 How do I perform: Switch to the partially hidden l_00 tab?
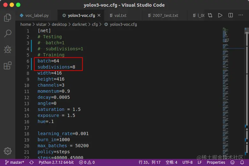[199, 15]
